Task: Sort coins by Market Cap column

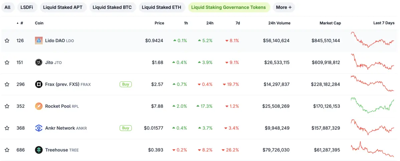Action: coord(330,23)
